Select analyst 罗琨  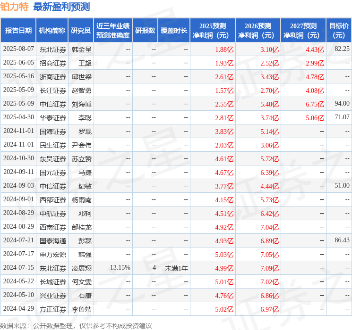pos(85,132)
